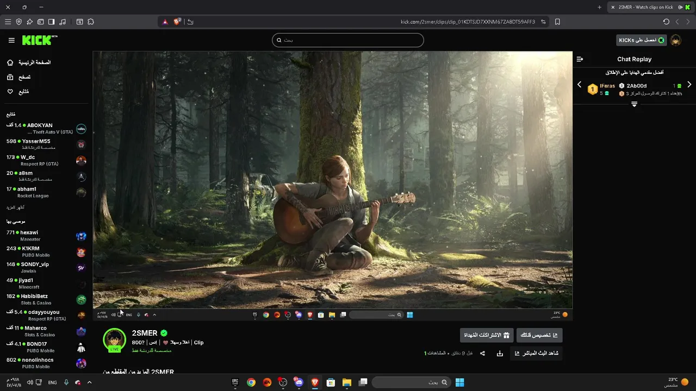The height and width of the screenshot is (391, 696).
Task: Click the Windows taskbar search box
Action: 412,382
